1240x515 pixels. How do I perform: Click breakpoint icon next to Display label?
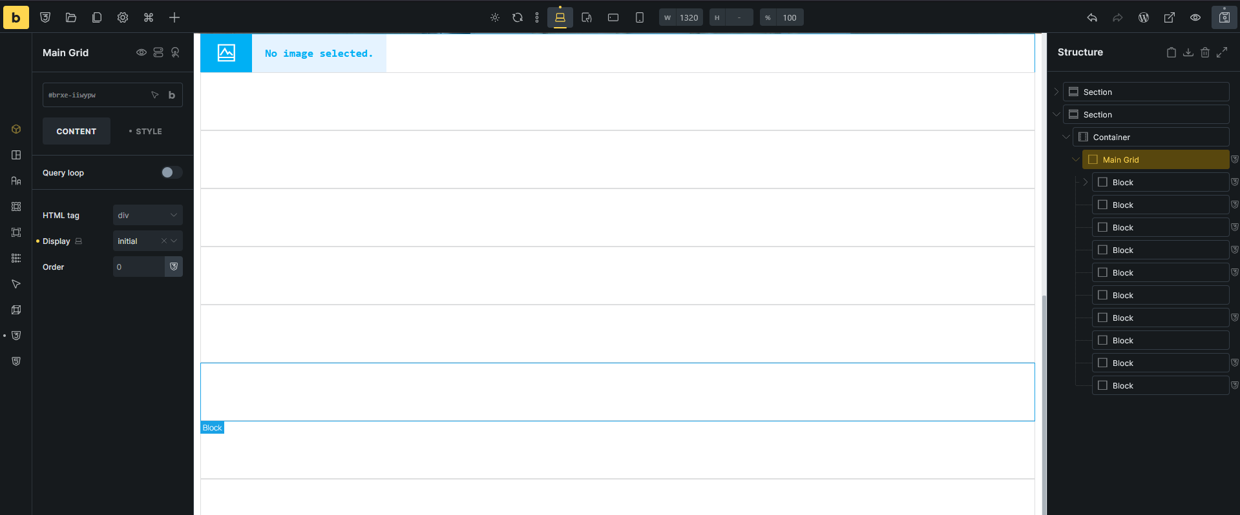(x=79, y=241)
